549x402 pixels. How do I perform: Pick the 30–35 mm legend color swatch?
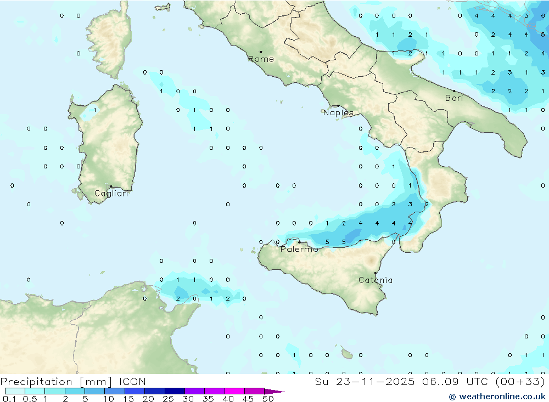tap(195, 391)
